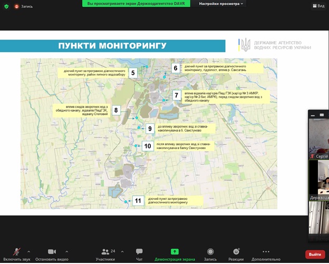
Task: Click the participant count 24
Action: pos(113,251)
